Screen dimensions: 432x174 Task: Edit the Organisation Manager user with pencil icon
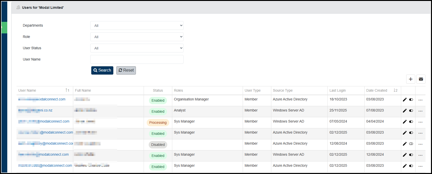coord(404,100)
